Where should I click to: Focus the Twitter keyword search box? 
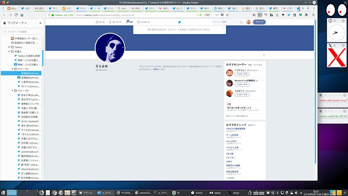tap(227, 22)
